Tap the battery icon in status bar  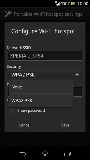[73, 4]
